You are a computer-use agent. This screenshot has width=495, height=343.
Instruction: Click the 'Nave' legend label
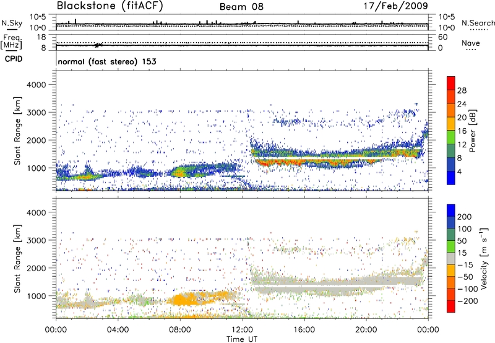471,43
